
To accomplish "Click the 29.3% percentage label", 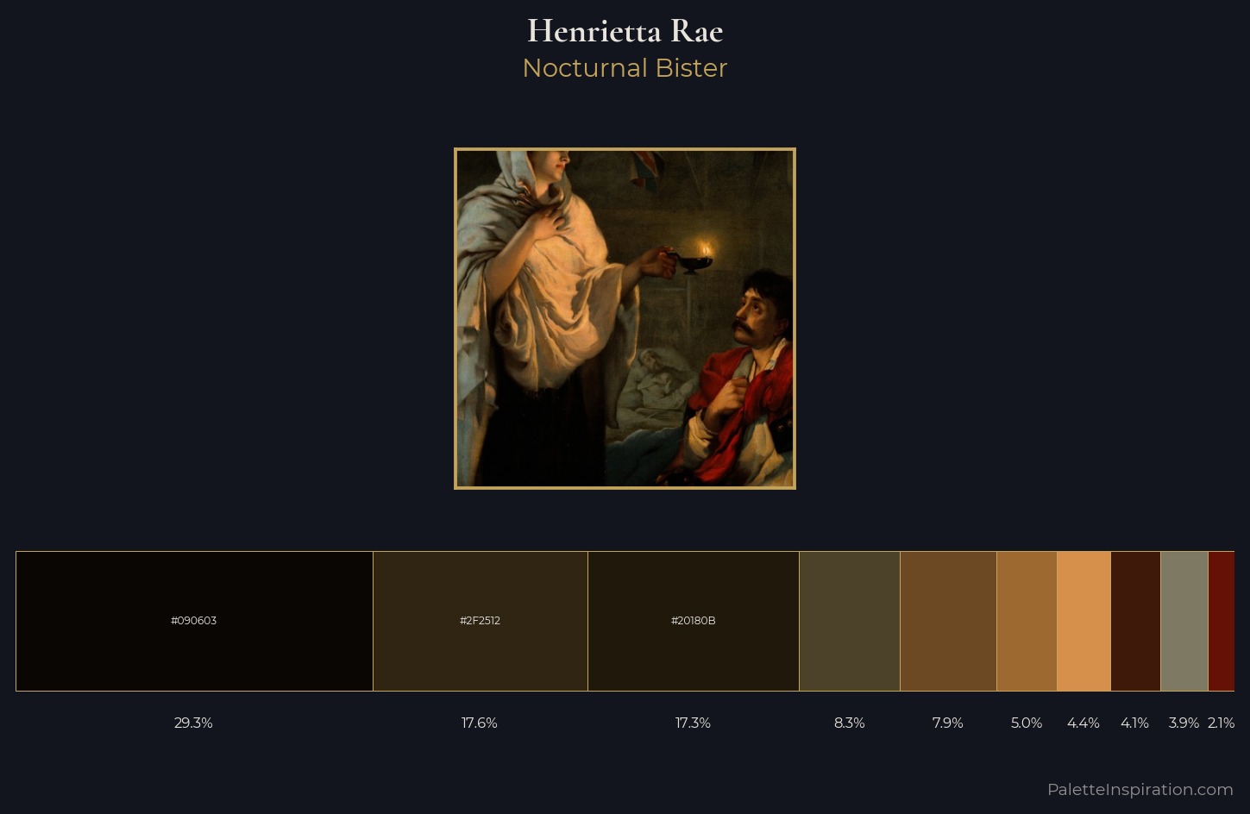I will pos(193,723).
